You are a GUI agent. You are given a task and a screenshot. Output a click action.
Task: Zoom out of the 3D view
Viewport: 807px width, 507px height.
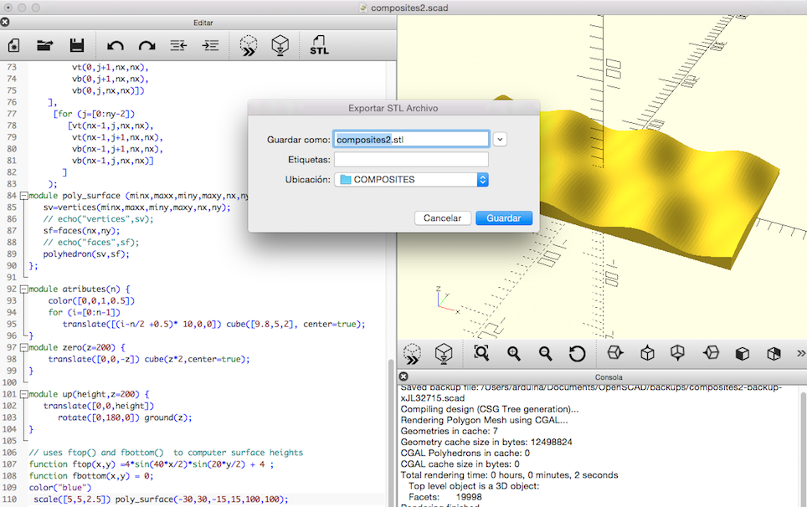(545, 353)
